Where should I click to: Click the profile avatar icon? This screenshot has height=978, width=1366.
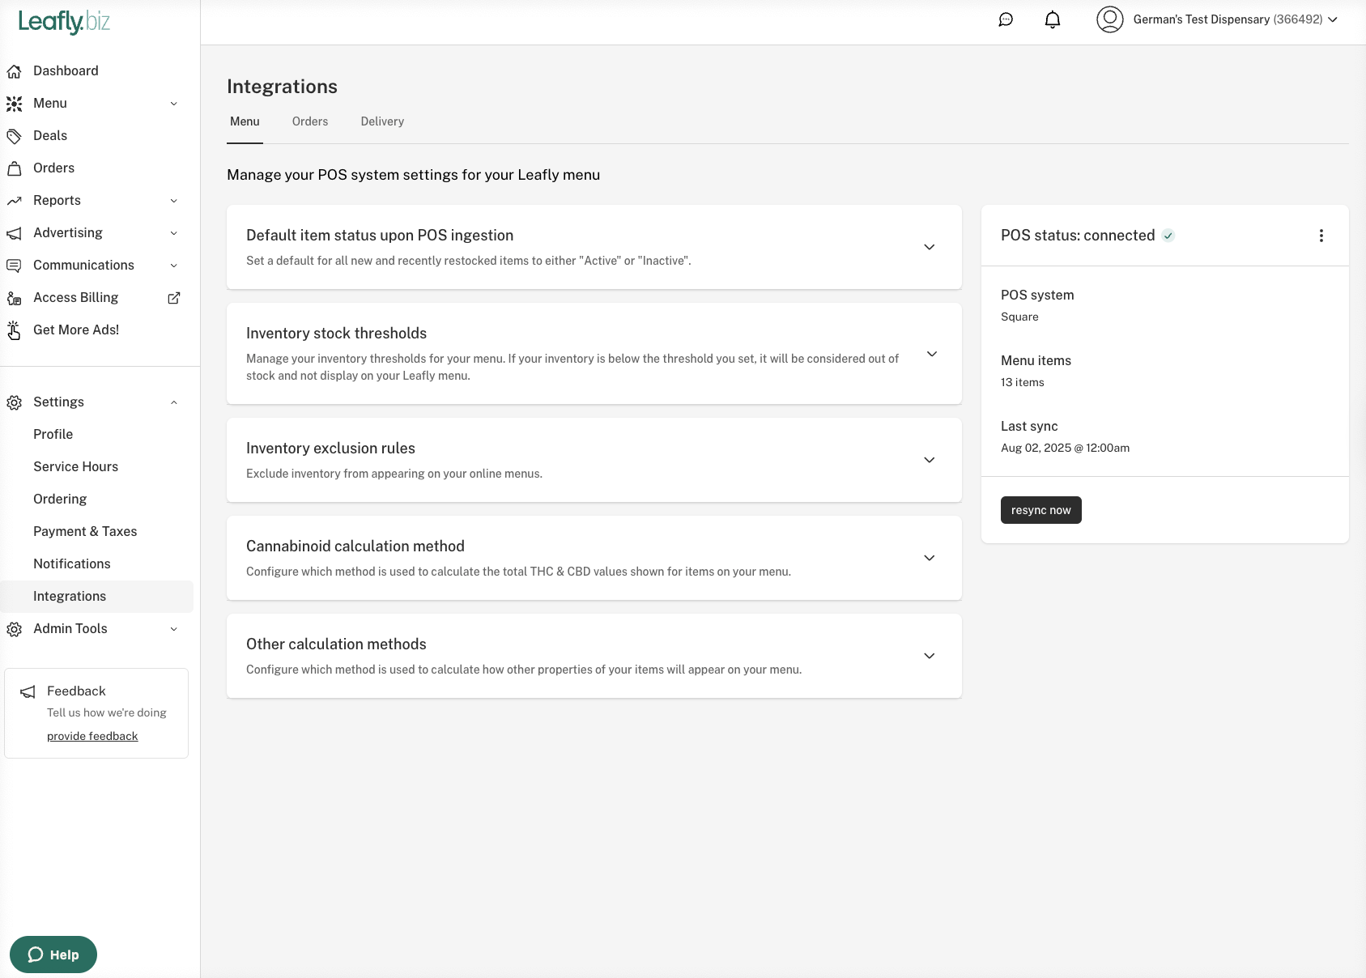pos(1110,20)
